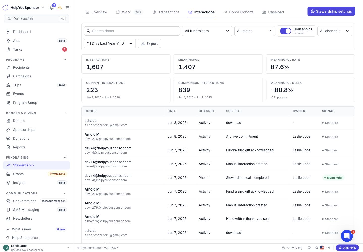
Task: Switch to the Donor Cohorts tab
Action: [238, 12]
